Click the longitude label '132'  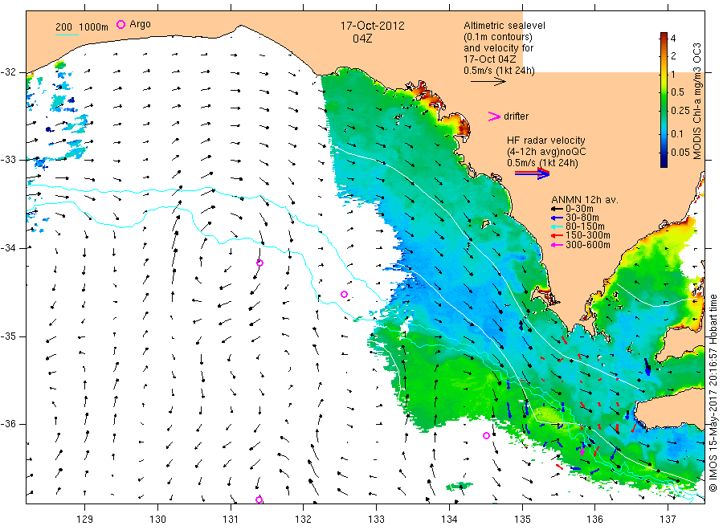click(x=304, y=520)
